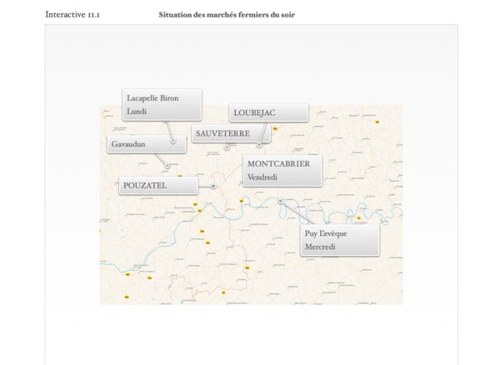Image resolution: width=500 pixels, height=365 pixels.
Task: Click the Lacapelle Biron Lundi callout
Action: point(162,104)
